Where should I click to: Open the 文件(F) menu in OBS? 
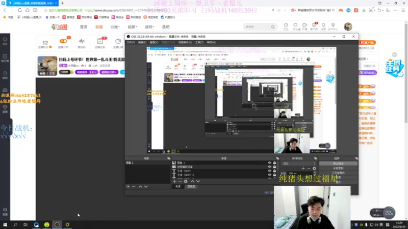click(131, 42)
